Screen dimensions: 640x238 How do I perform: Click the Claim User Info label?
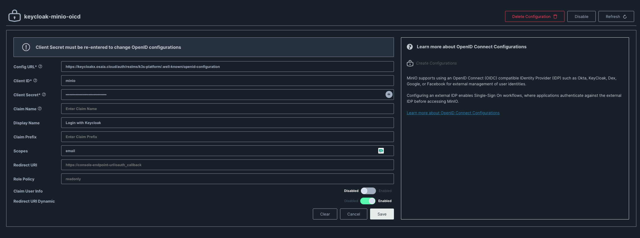pos(28,191)
